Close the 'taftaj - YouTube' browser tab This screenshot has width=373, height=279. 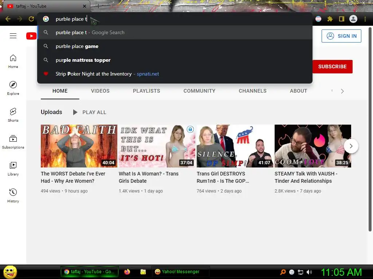[85, 6]
